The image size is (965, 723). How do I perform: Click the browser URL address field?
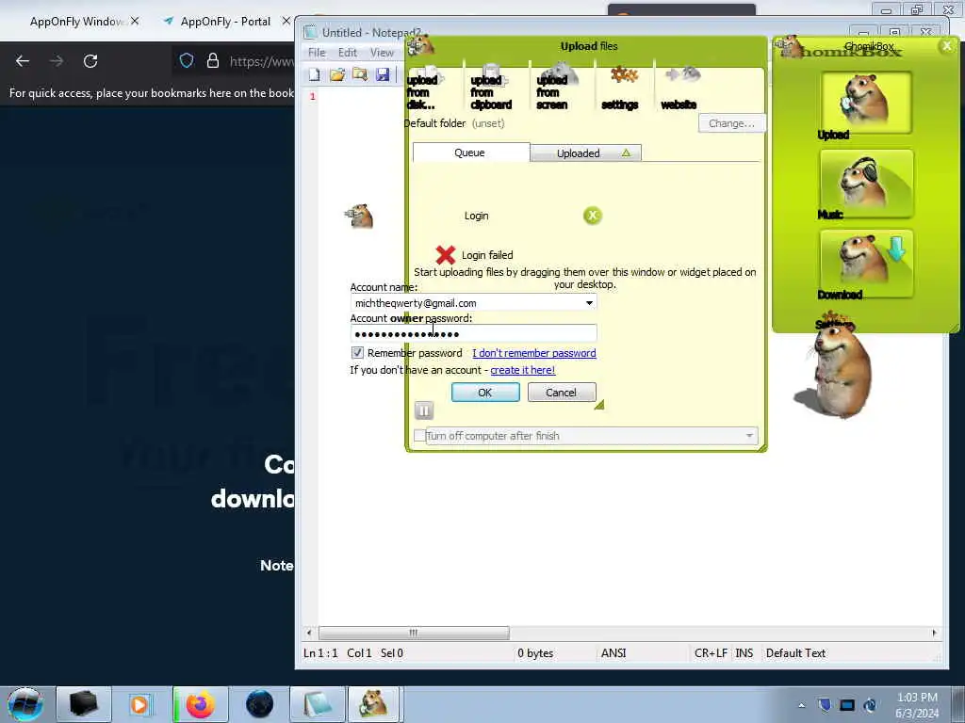tap(262, 61)
